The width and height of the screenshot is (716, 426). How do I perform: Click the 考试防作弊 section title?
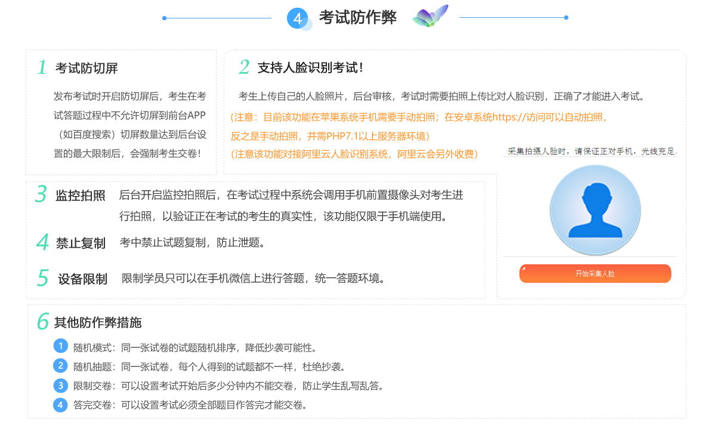(x=357, y=18)
